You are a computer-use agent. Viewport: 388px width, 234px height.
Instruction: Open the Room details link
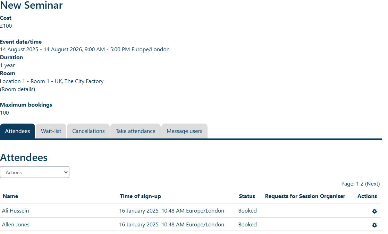(x=18, y=89)
